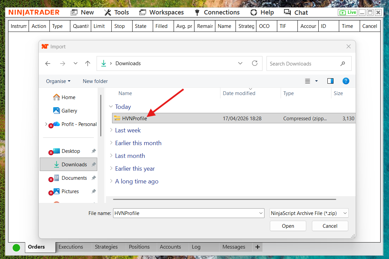Open recent locations chevron dropdown

pyautogui.click(x=75, y=63)
